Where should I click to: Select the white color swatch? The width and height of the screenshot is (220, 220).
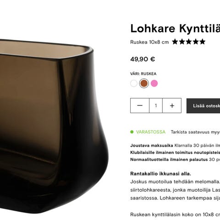pyautogui.click(x=134, y=83)
